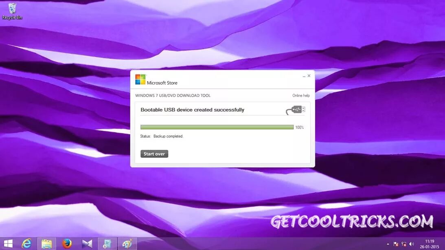
Task: Launch Firefox from the taskbar
Action: 67,243
